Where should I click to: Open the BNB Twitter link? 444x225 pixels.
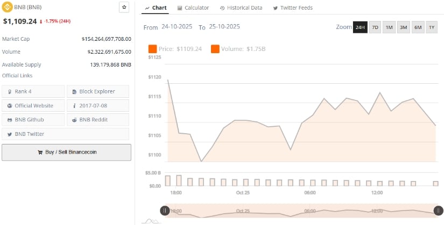[33, 134]
